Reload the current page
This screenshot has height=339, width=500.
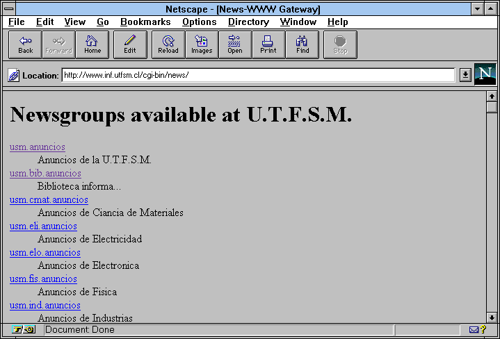168,44
